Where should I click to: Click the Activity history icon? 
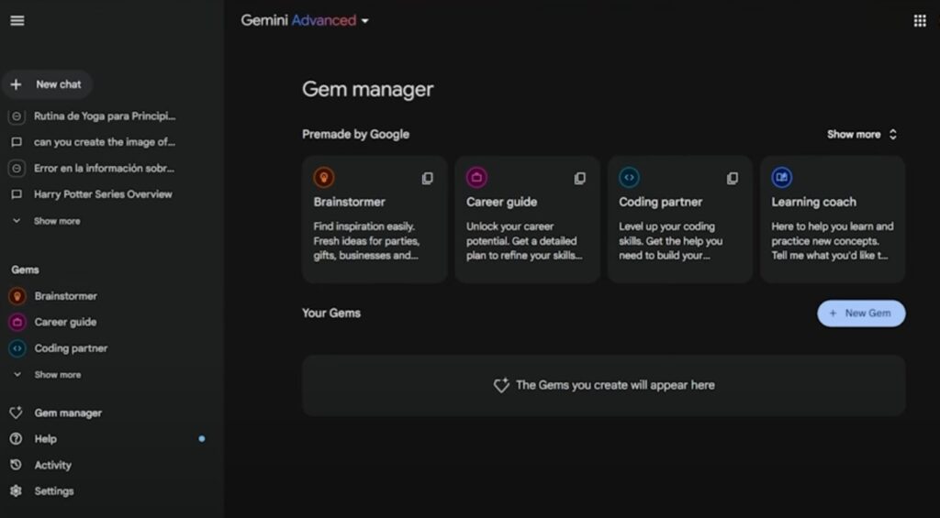(x=17, y=465)
